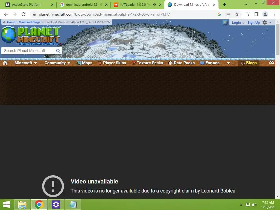Open the Maps menu item

coord(85,63)
